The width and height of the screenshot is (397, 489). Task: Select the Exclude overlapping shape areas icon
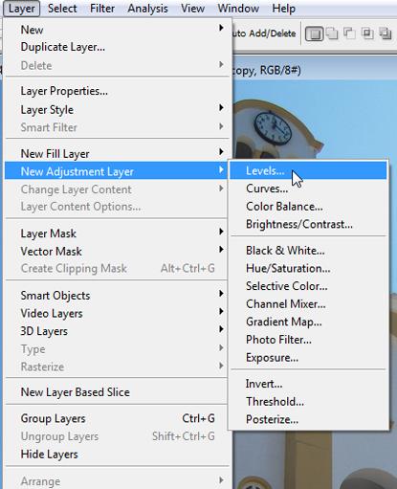(x=385, y=33)
